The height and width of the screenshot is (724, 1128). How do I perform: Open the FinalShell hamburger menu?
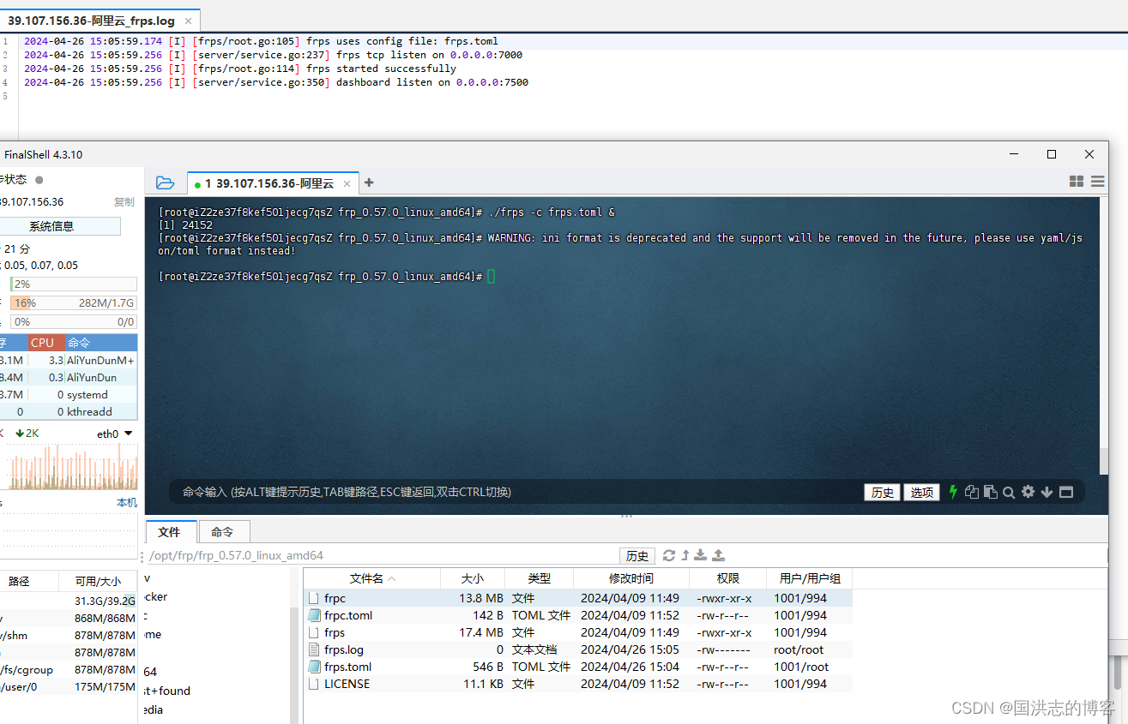tap(1098, 182)
